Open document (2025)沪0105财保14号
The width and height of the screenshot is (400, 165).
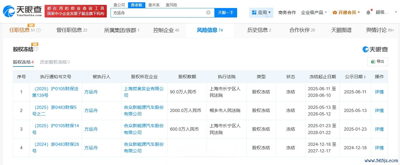[55, 129]
